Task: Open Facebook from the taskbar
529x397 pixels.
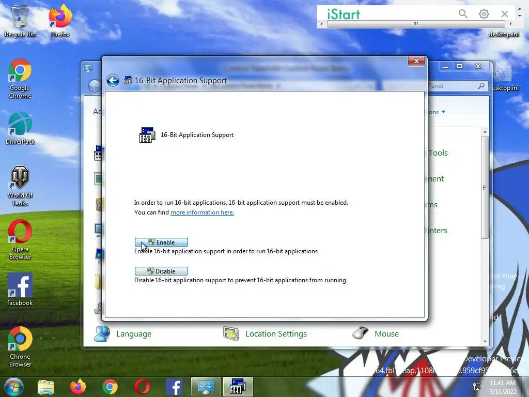Action: pyautogui.click(x=174, y=387)
